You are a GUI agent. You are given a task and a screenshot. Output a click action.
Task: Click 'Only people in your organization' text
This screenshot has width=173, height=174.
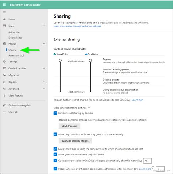120,90
